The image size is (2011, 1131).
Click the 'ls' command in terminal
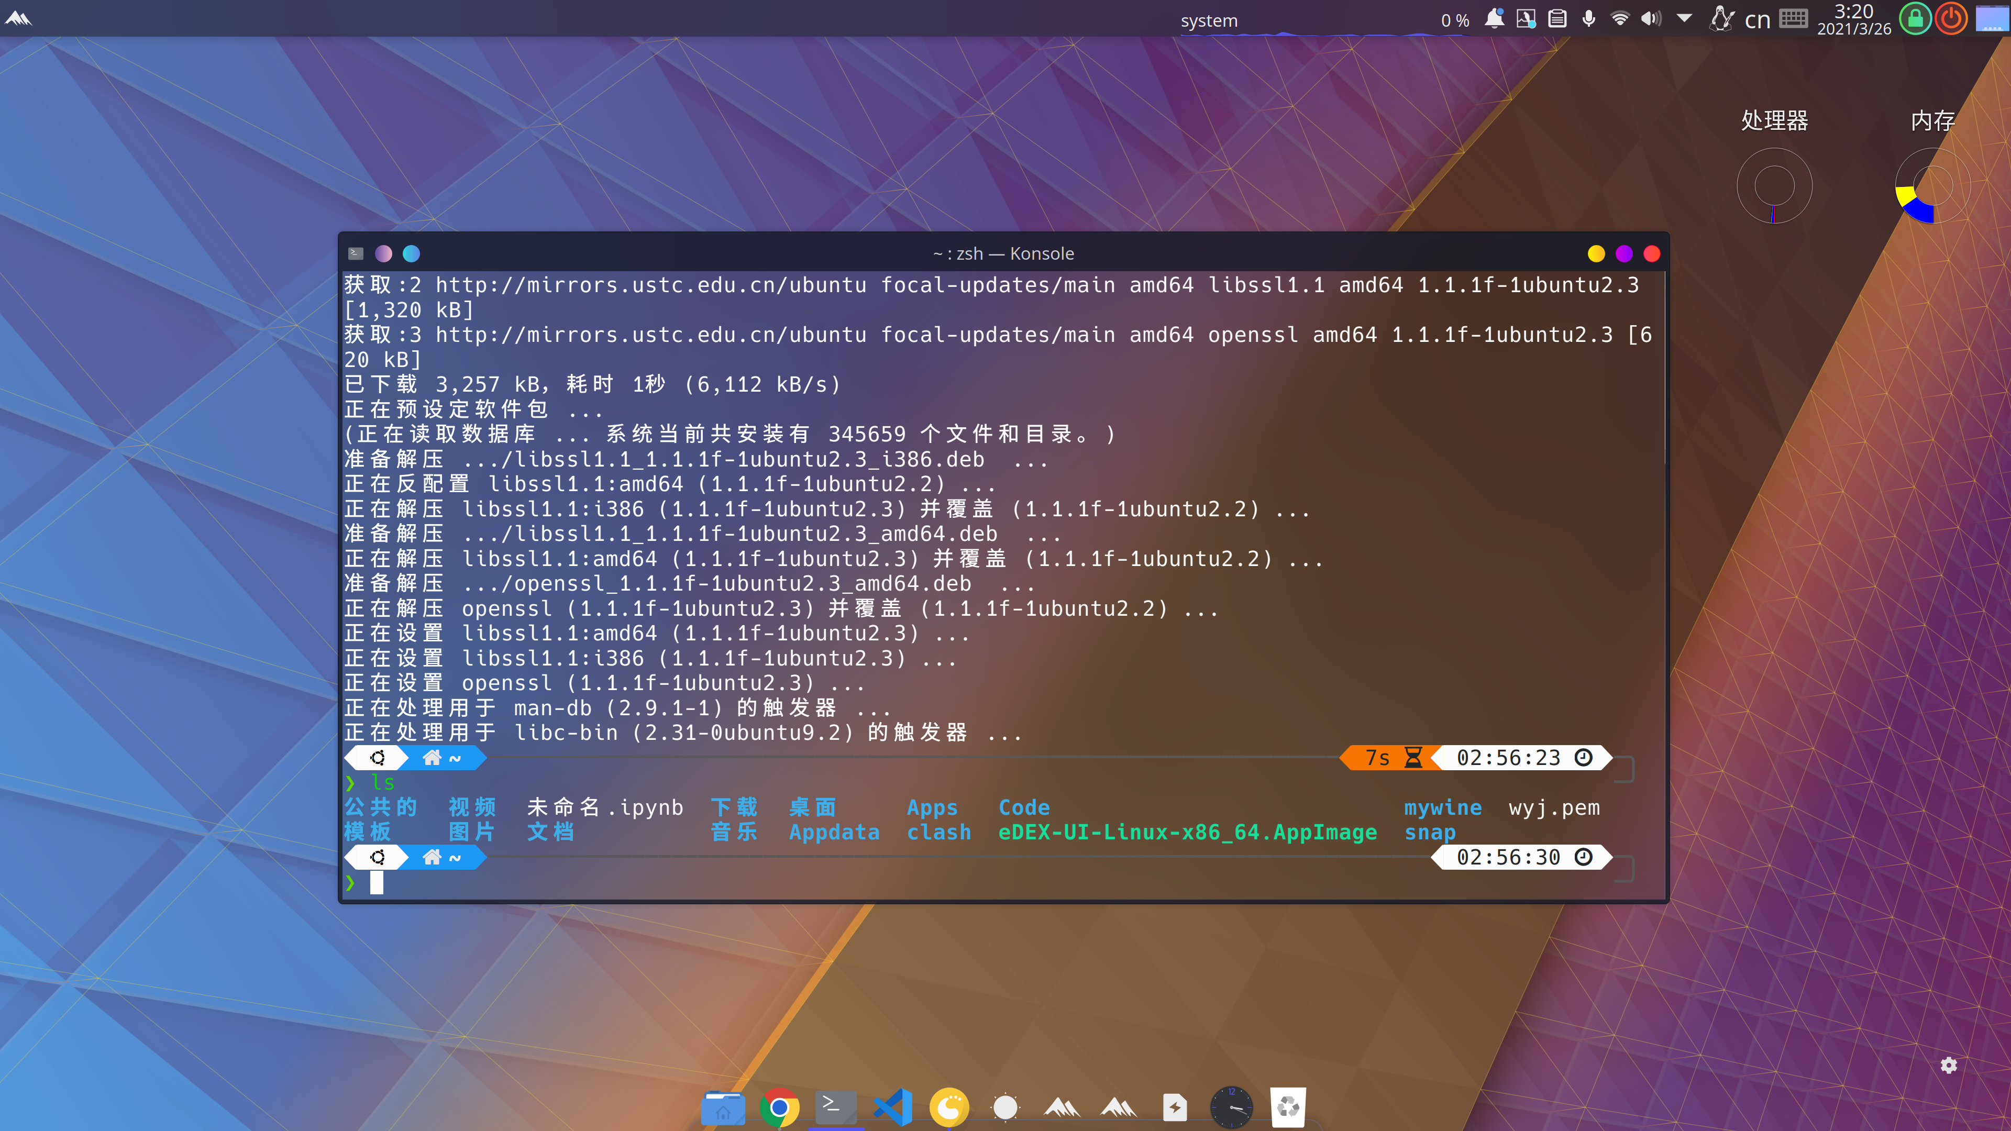pos(382,782)
